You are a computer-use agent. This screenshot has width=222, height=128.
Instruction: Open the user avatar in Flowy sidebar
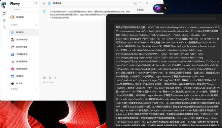pos(4,5)
